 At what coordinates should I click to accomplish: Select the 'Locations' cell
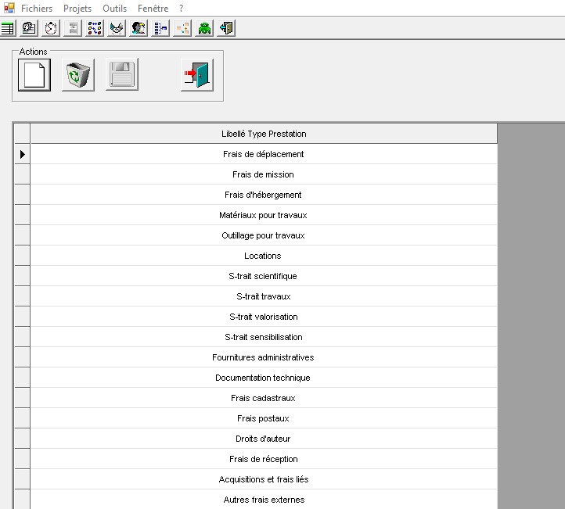(x=264, y=256)
